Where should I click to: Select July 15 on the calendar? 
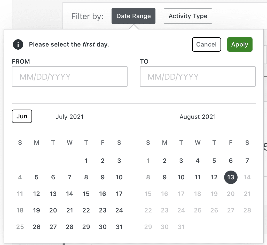pos(86,194)
